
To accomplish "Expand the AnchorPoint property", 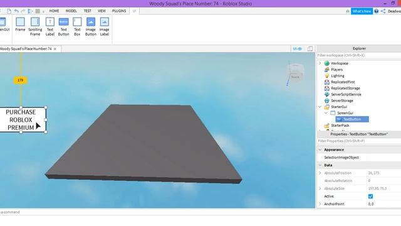I will click(x=320, y=204).
